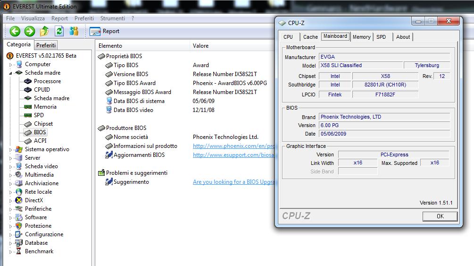Select the BIOS item in the tree

tap(40, 132)
